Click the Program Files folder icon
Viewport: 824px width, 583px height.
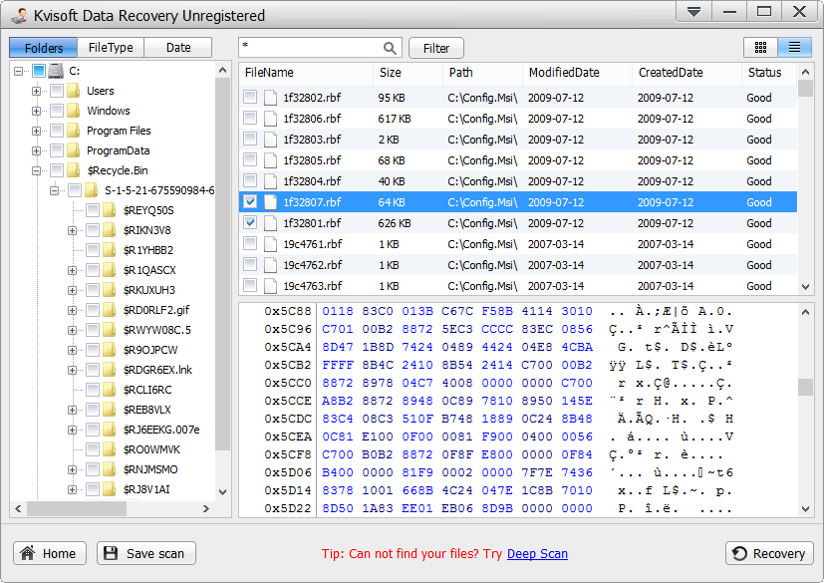[x=73, y=131]
